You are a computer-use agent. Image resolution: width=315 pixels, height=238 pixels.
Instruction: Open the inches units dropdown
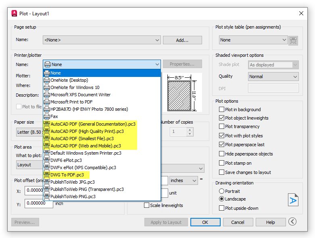pos(184,180)
